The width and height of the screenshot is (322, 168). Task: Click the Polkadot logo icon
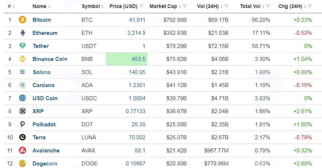pyautogui.click(x=23, y=124)
